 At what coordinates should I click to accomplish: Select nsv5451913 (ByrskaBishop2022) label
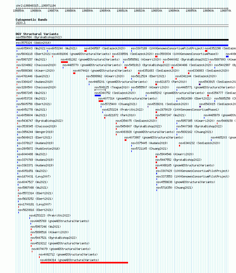tap(147, 65)
